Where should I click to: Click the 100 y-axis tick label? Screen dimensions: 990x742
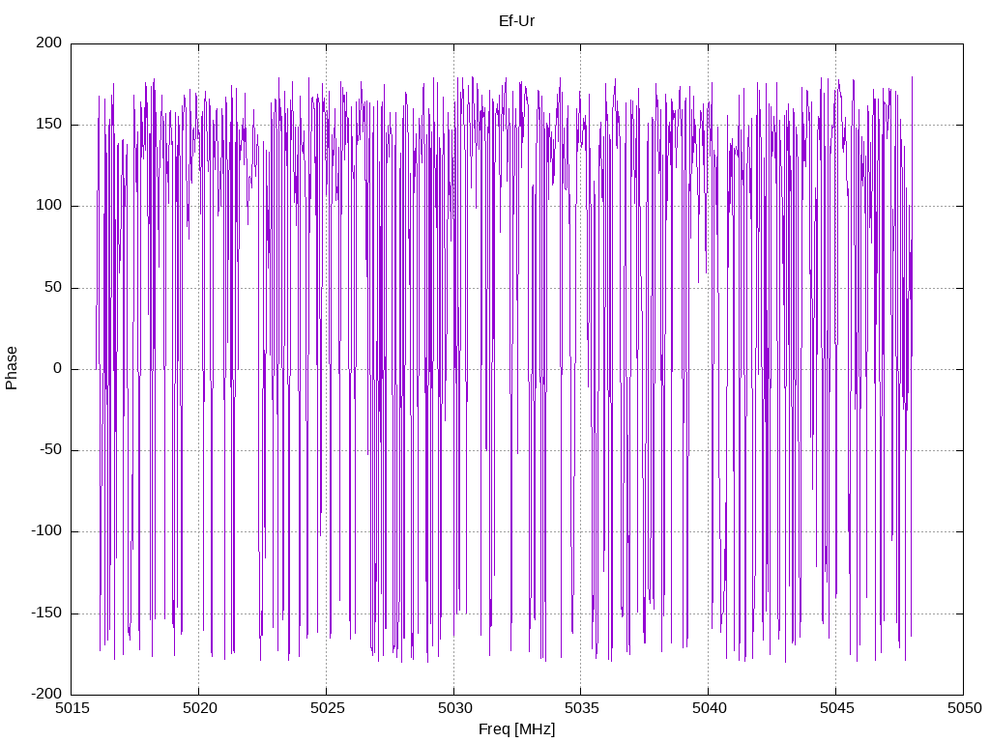(x=49, y=206)
